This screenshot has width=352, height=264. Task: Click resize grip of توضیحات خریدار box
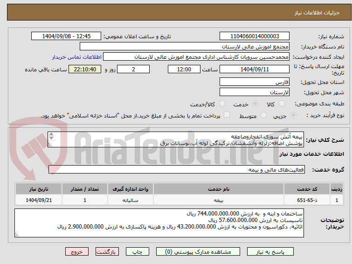click(x=17, y=235)
